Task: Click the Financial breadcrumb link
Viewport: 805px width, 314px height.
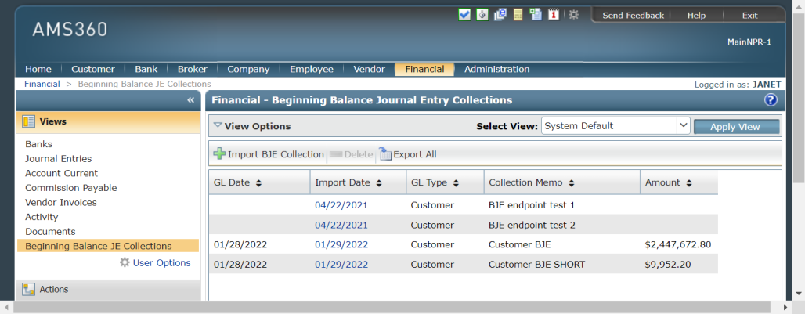Action: pos(42,84)
